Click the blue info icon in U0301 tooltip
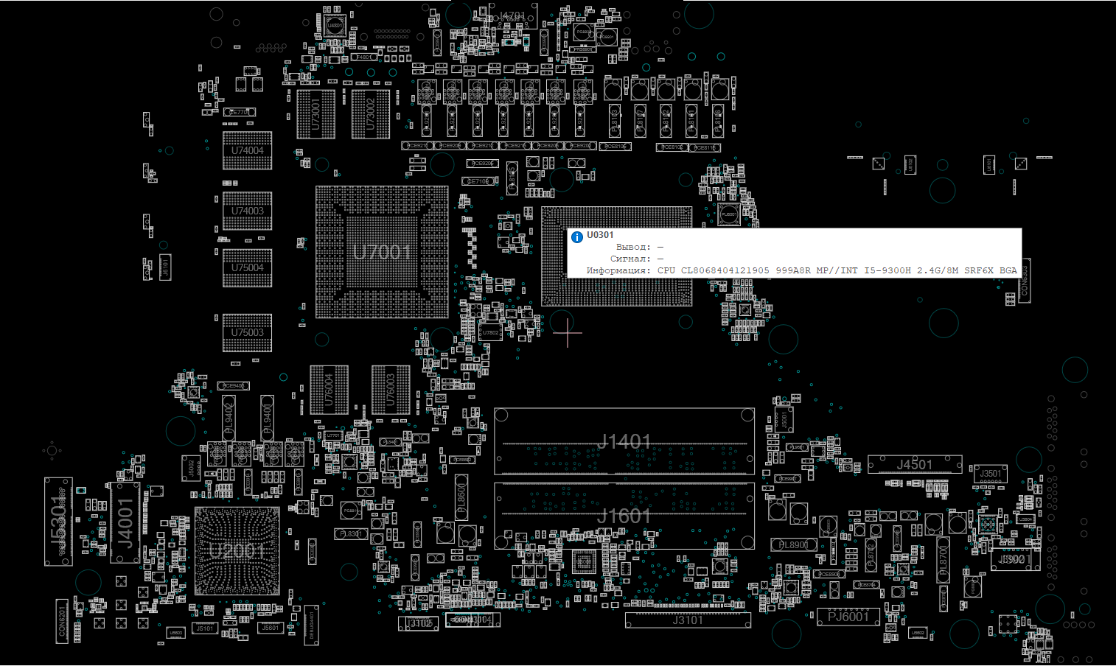Viewport: 1116px width, 666px height. [x=577, y=236]
